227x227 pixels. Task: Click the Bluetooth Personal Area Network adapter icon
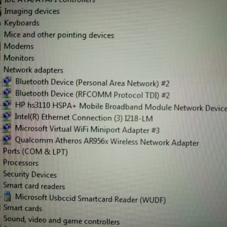(7, 82)
